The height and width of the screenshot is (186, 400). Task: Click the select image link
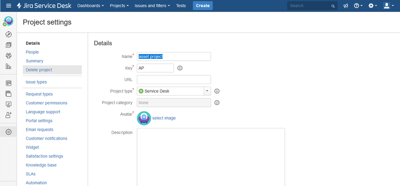click(164, 118)
